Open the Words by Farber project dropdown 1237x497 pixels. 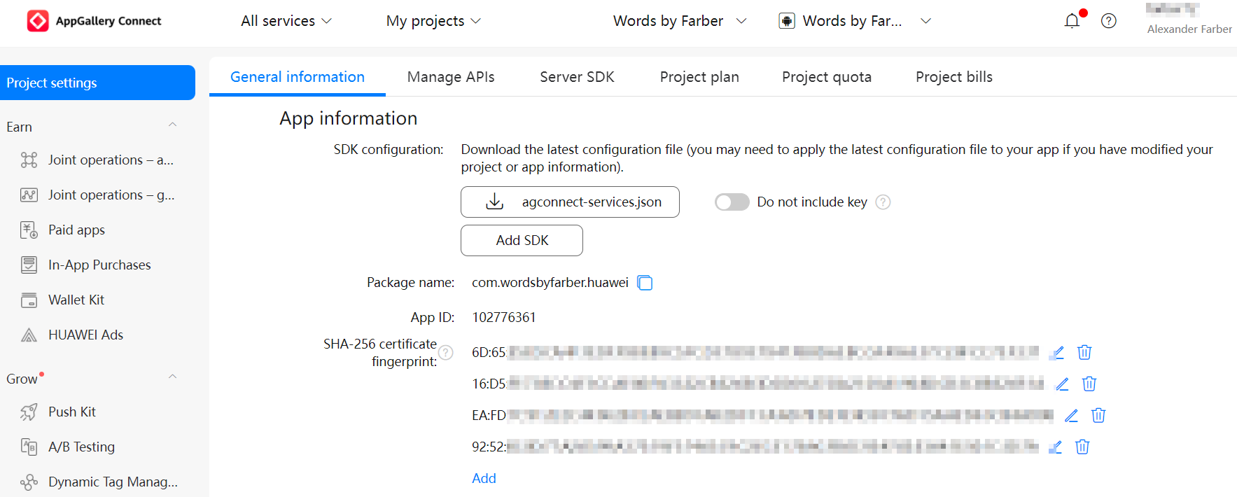pos(680,21)
